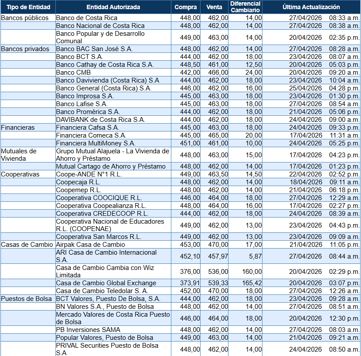This screenshot has height=356, width=361.
Task: Select the 'Banco de Costa Rica' entity cell
Action: [87, 18]
